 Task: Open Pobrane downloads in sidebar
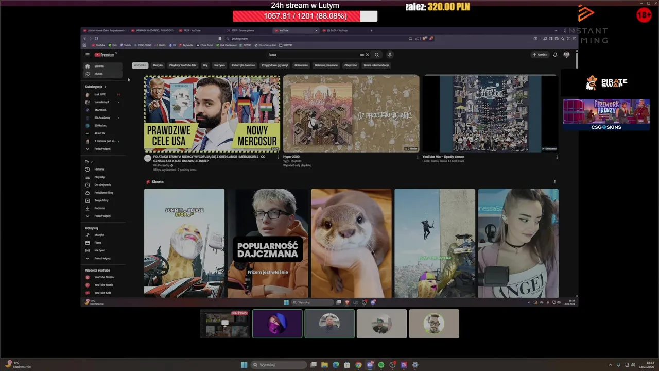[x=103, y=208]
